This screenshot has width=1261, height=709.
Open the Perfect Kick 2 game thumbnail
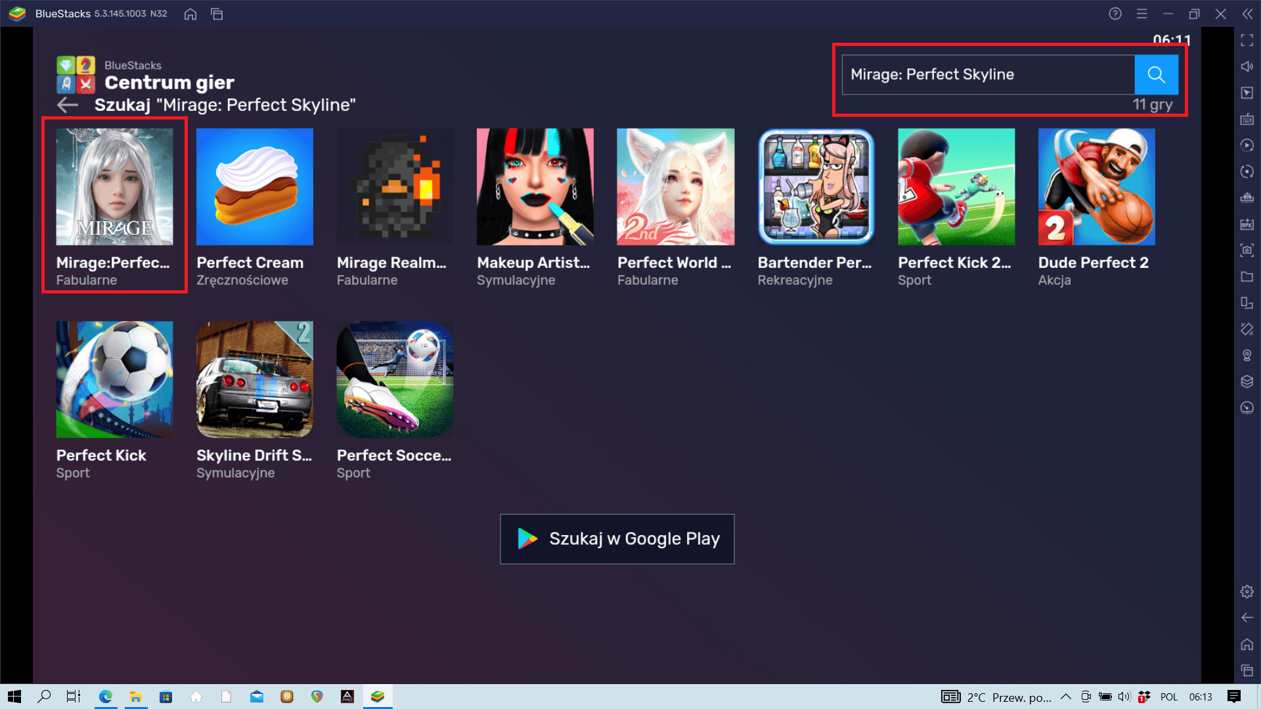(x=956, y=186)
